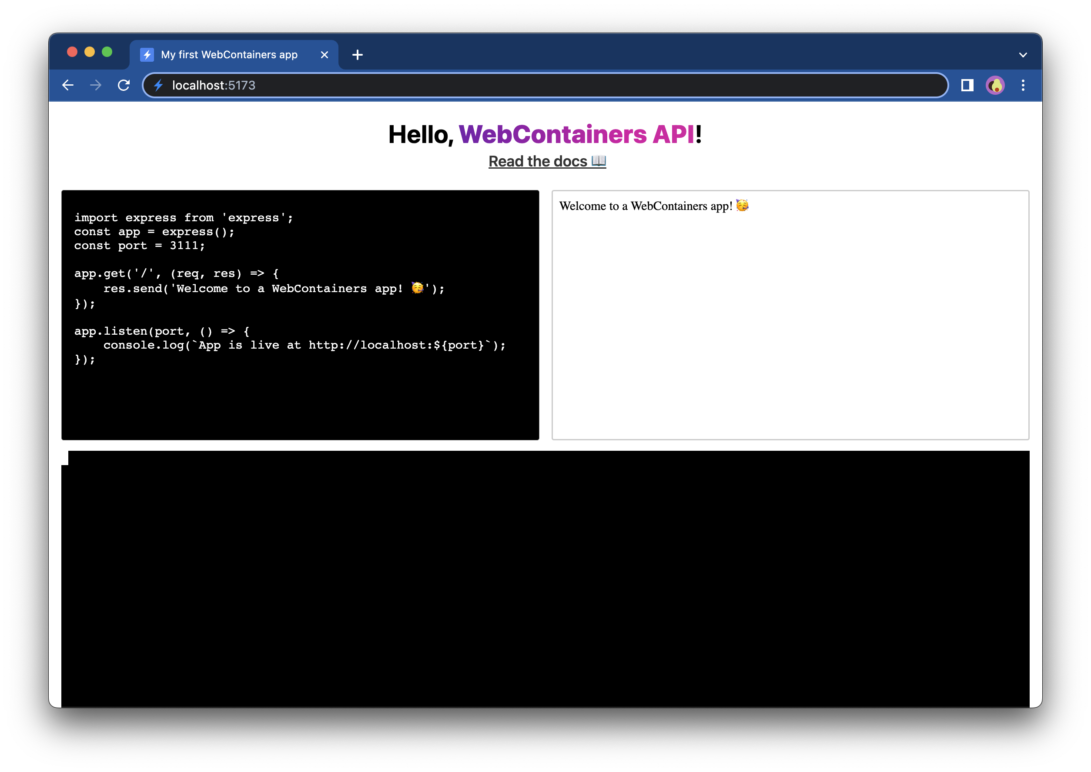The image size is (1091, 772).
Task: Open Chrome three-dot menu
Action: point(1023,85)
